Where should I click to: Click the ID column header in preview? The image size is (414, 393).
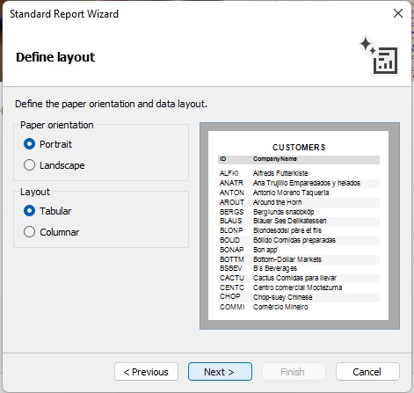tap(223, 159)
